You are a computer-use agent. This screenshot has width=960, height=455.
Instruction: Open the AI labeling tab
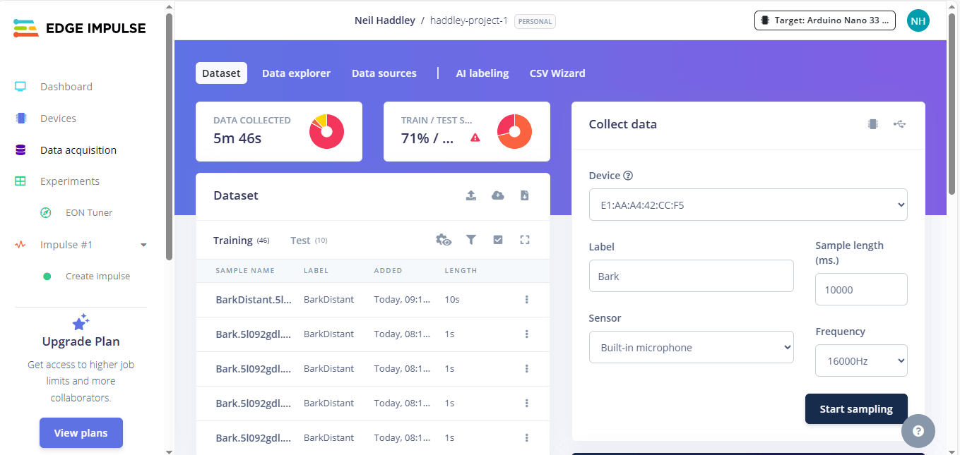click(482, 73)
